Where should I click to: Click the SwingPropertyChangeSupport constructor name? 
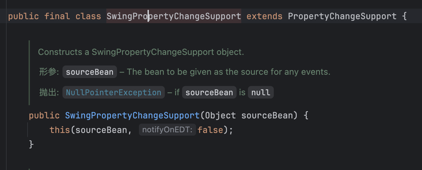pyautogui.click(x=132, y=115)
